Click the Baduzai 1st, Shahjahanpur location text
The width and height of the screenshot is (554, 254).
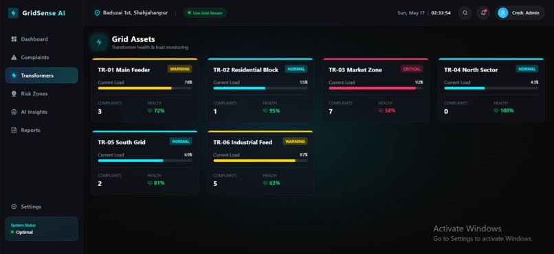click(x=135, y=13)
